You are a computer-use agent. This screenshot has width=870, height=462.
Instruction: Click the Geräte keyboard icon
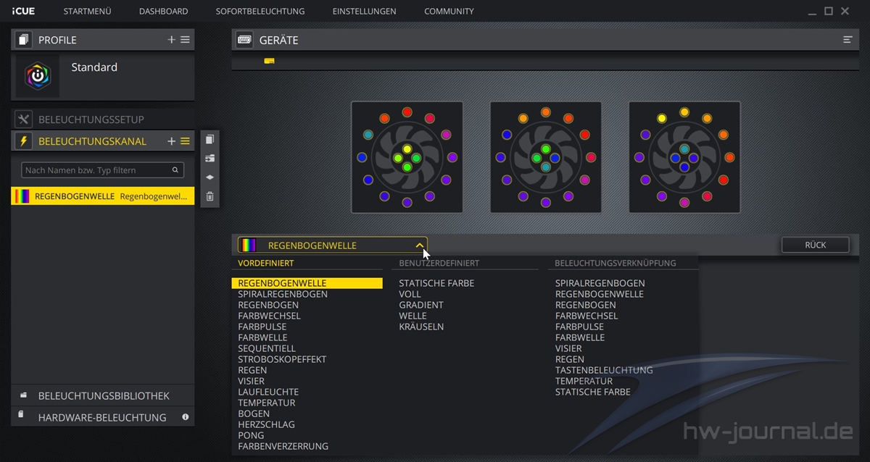pos(244,40)
